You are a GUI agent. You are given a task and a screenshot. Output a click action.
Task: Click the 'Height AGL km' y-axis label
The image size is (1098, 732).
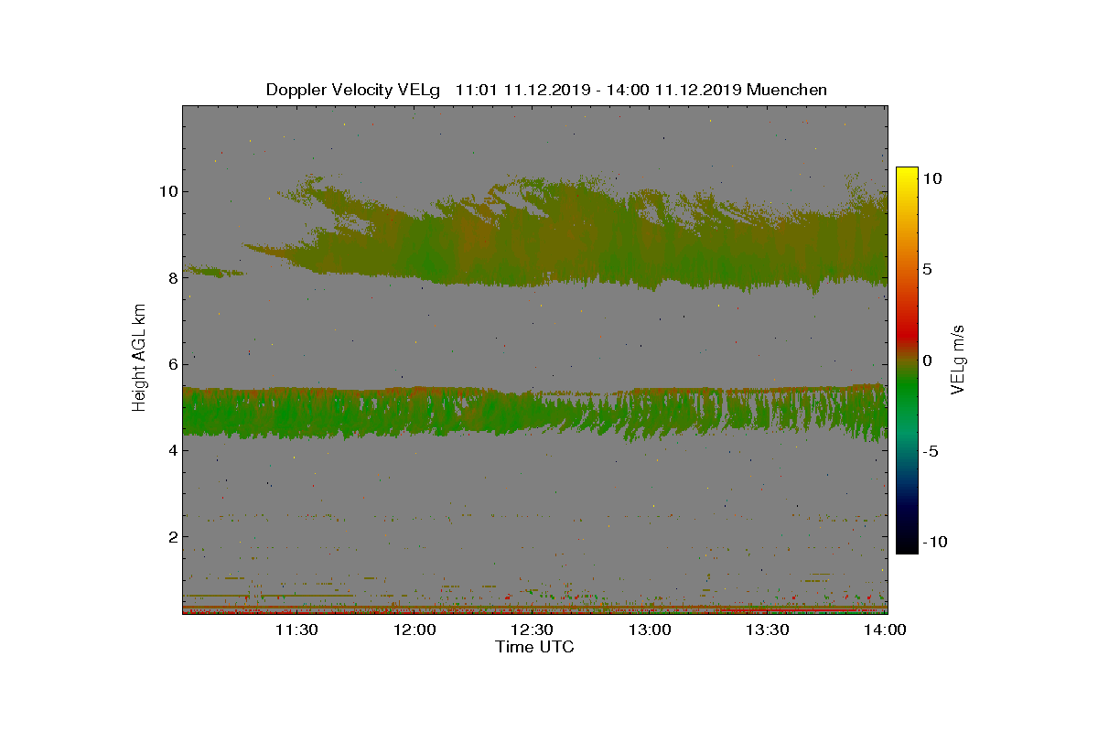(139, 358)
